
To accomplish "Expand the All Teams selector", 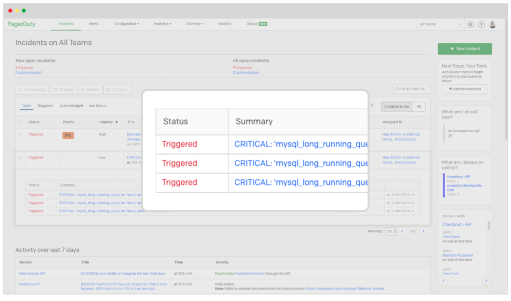I will click(440, 24).
